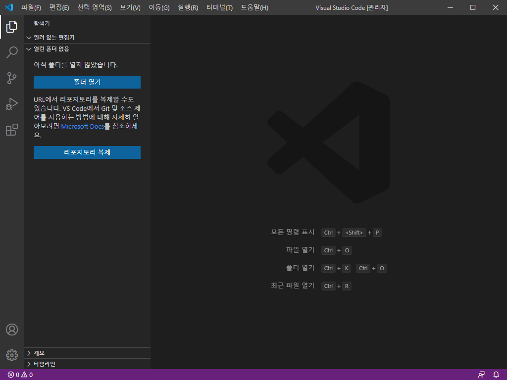The width and height of the screenshot is (507, 380).
Task: Open the Extensions view icon
Action: click(x=12, y=130)
